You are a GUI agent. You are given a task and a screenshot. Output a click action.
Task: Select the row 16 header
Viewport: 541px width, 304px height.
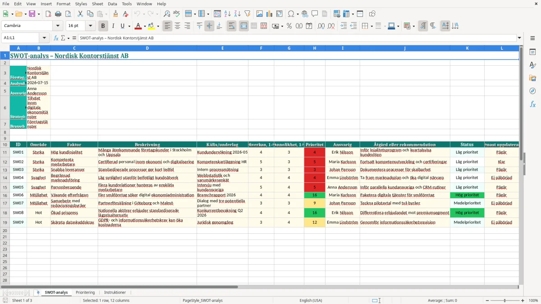[5, 195]
